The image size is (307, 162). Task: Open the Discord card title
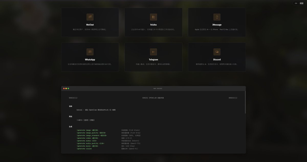[217, 60]
